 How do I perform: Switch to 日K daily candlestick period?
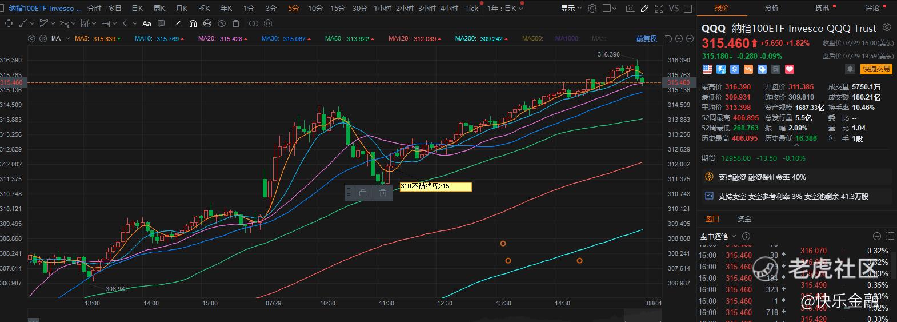[137, 8]
